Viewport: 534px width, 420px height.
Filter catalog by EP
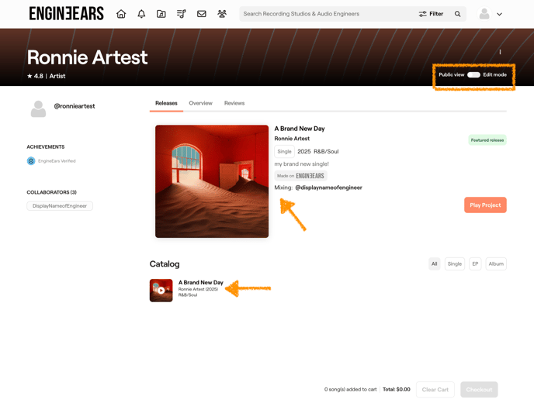475,264
